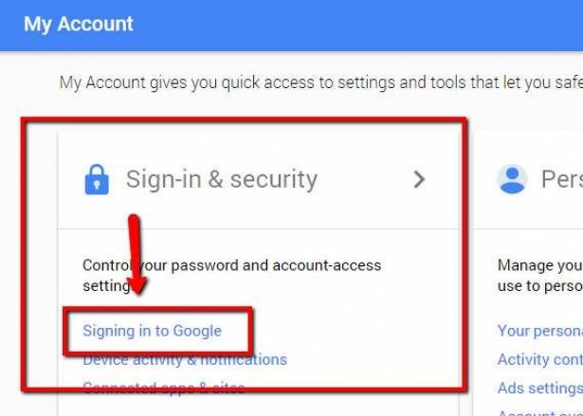Screen dimensions: 583x416
Task: Go to Device activity & notifications
Action: click(185, 359)
